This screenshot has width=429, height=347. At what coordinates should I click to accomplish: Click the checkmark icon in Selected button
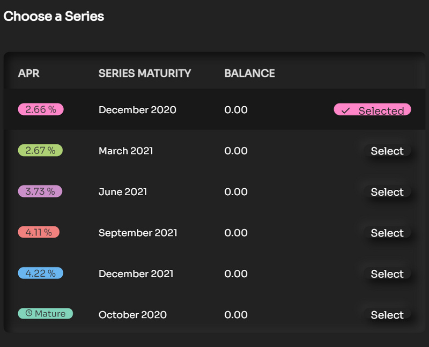coord(346,110)
